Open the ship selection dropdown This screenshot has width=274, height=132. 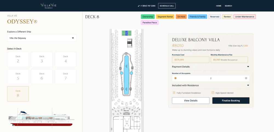pos(42,38)
